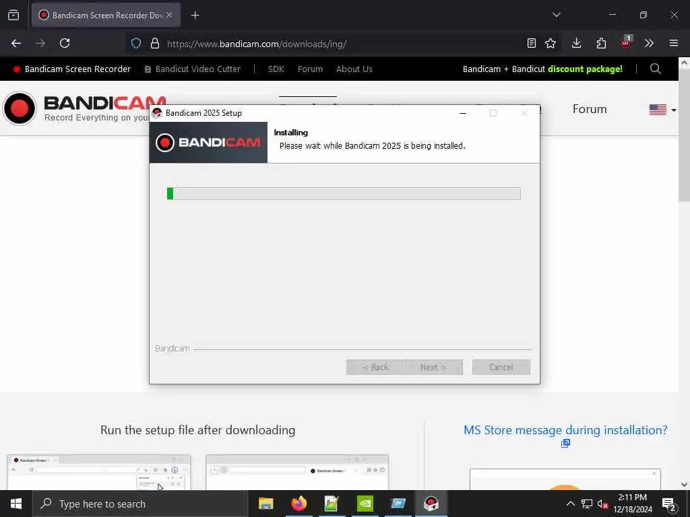
Task: Select the Bandicam Screen Recorder Download tab
Action: tap(106, 15)
